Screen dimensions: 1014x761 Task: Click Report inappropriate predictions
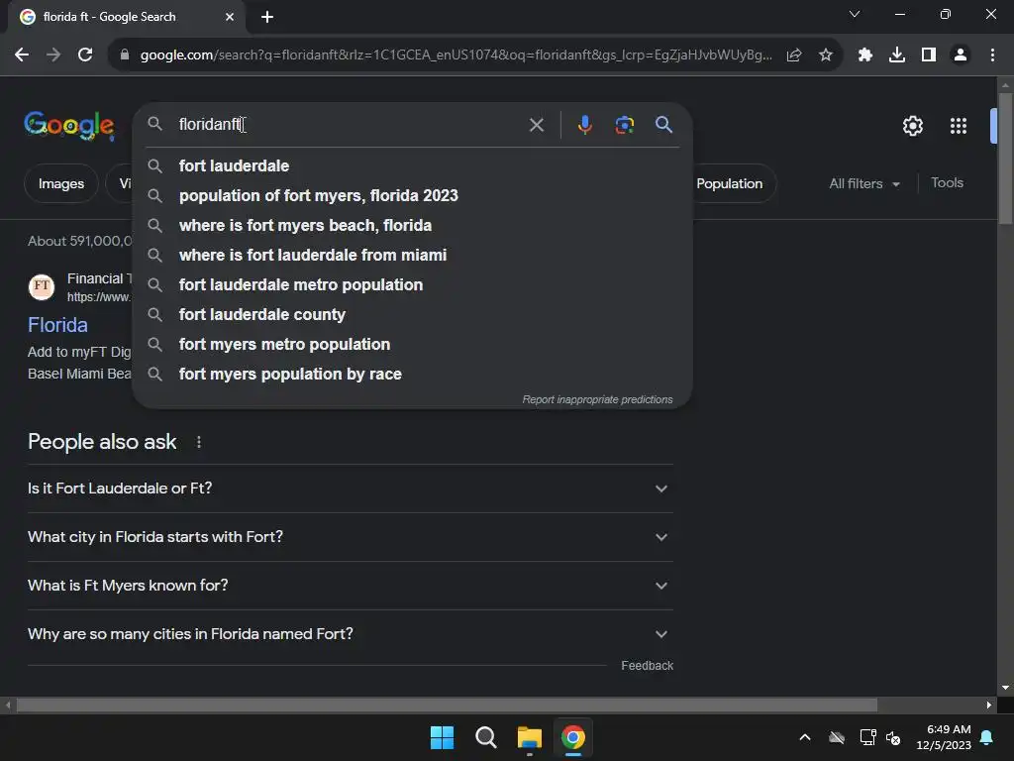coord(597,400)
